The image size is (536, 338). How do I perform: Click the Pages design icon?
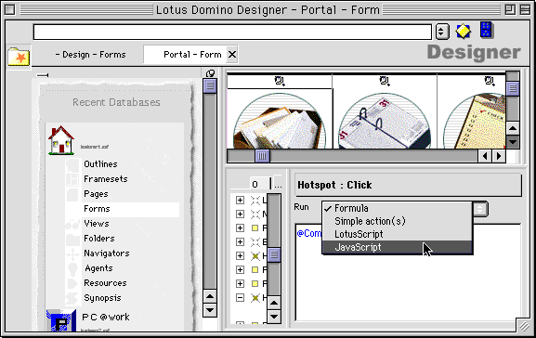[x=72, y=194]
